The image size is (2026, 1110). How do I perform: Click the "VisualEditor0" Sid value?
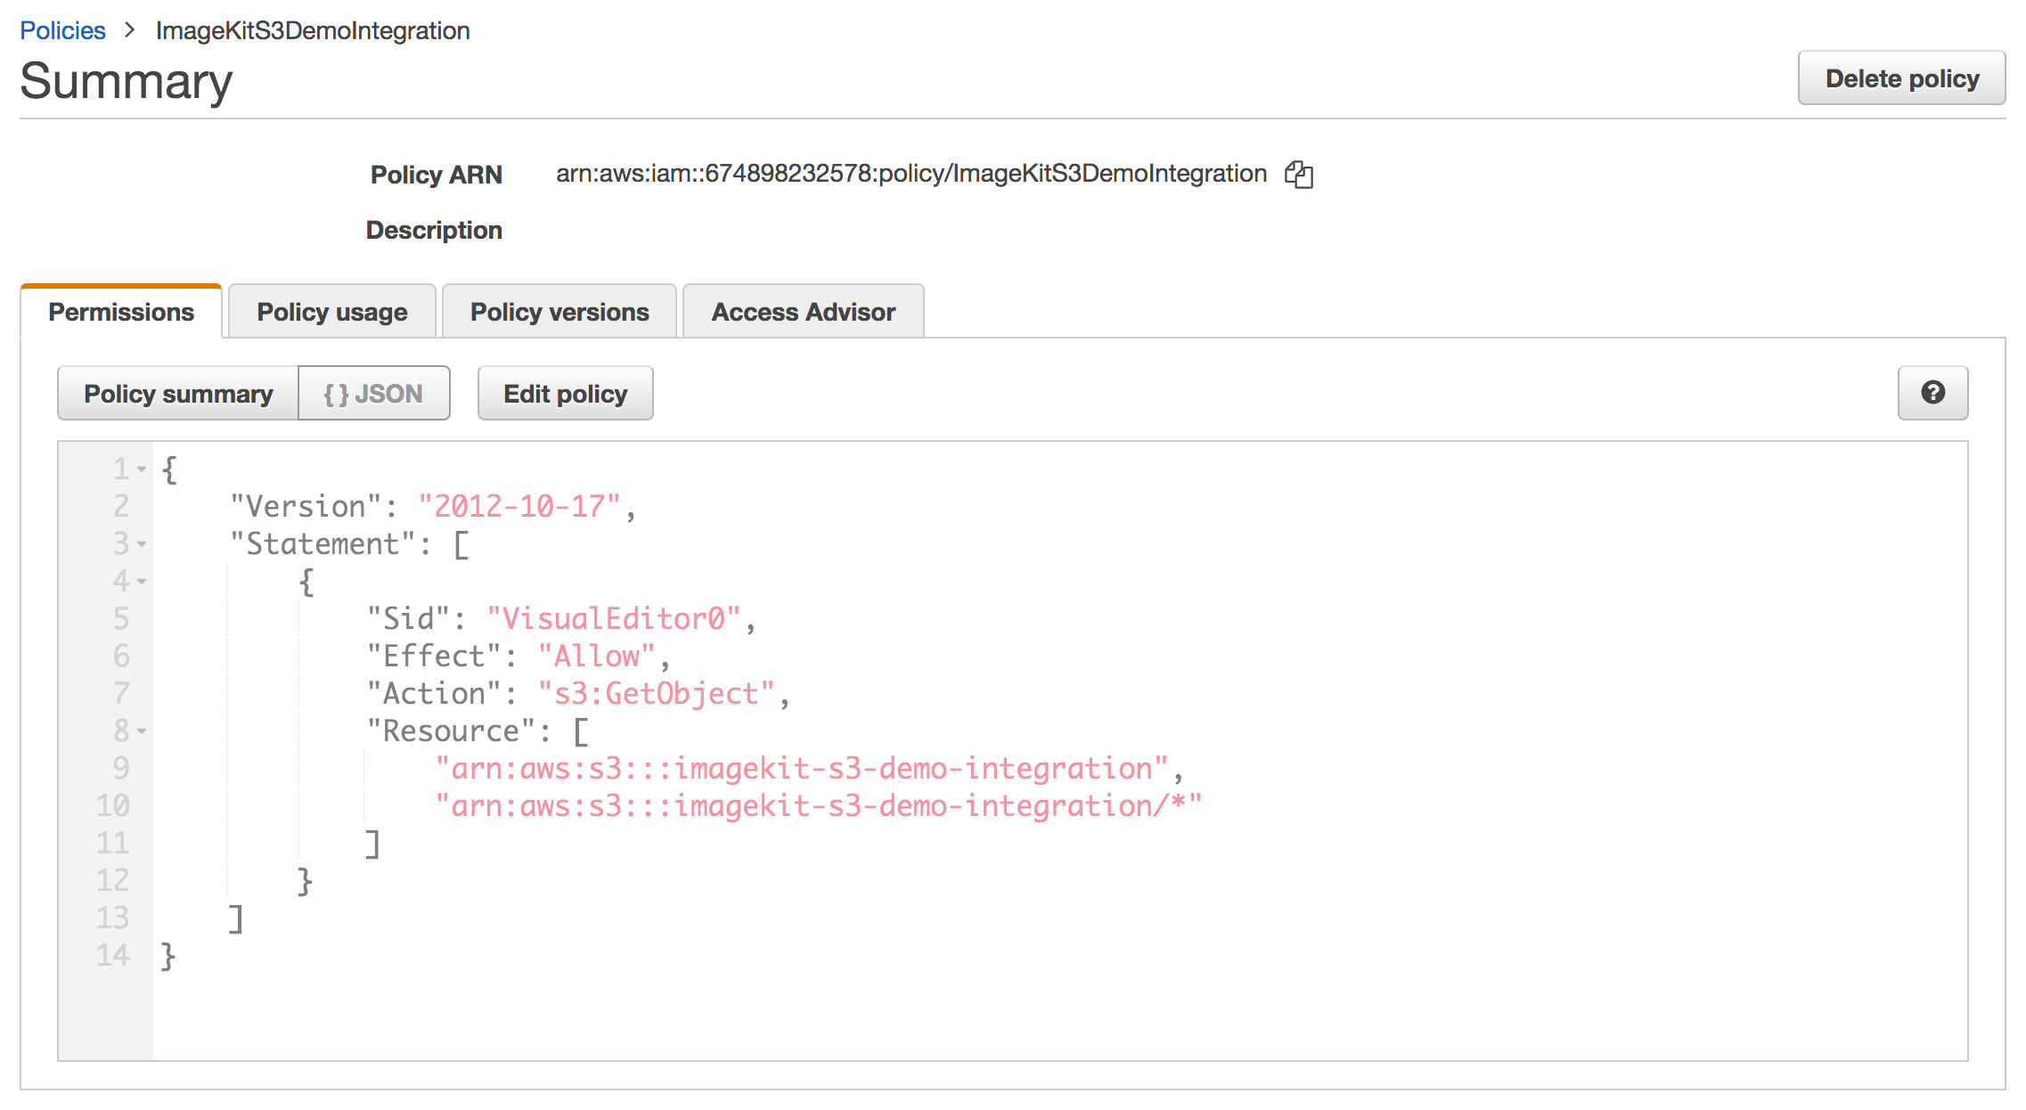pyautogui.click(x=614, y=618)
